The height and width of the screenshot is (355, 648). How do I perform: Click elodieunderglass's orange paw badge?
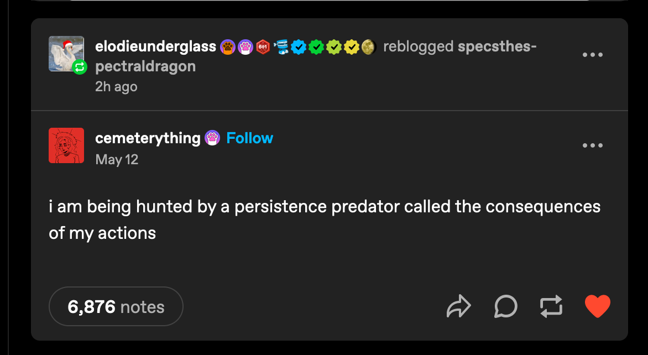228,46
